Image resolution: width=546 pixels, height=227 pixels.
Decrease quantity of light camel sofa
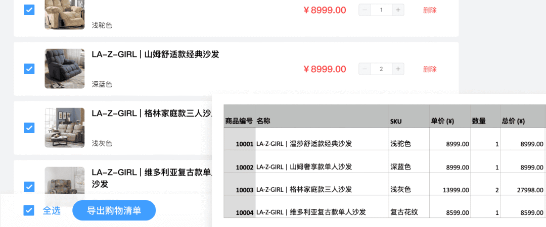[x=365, y=10]
